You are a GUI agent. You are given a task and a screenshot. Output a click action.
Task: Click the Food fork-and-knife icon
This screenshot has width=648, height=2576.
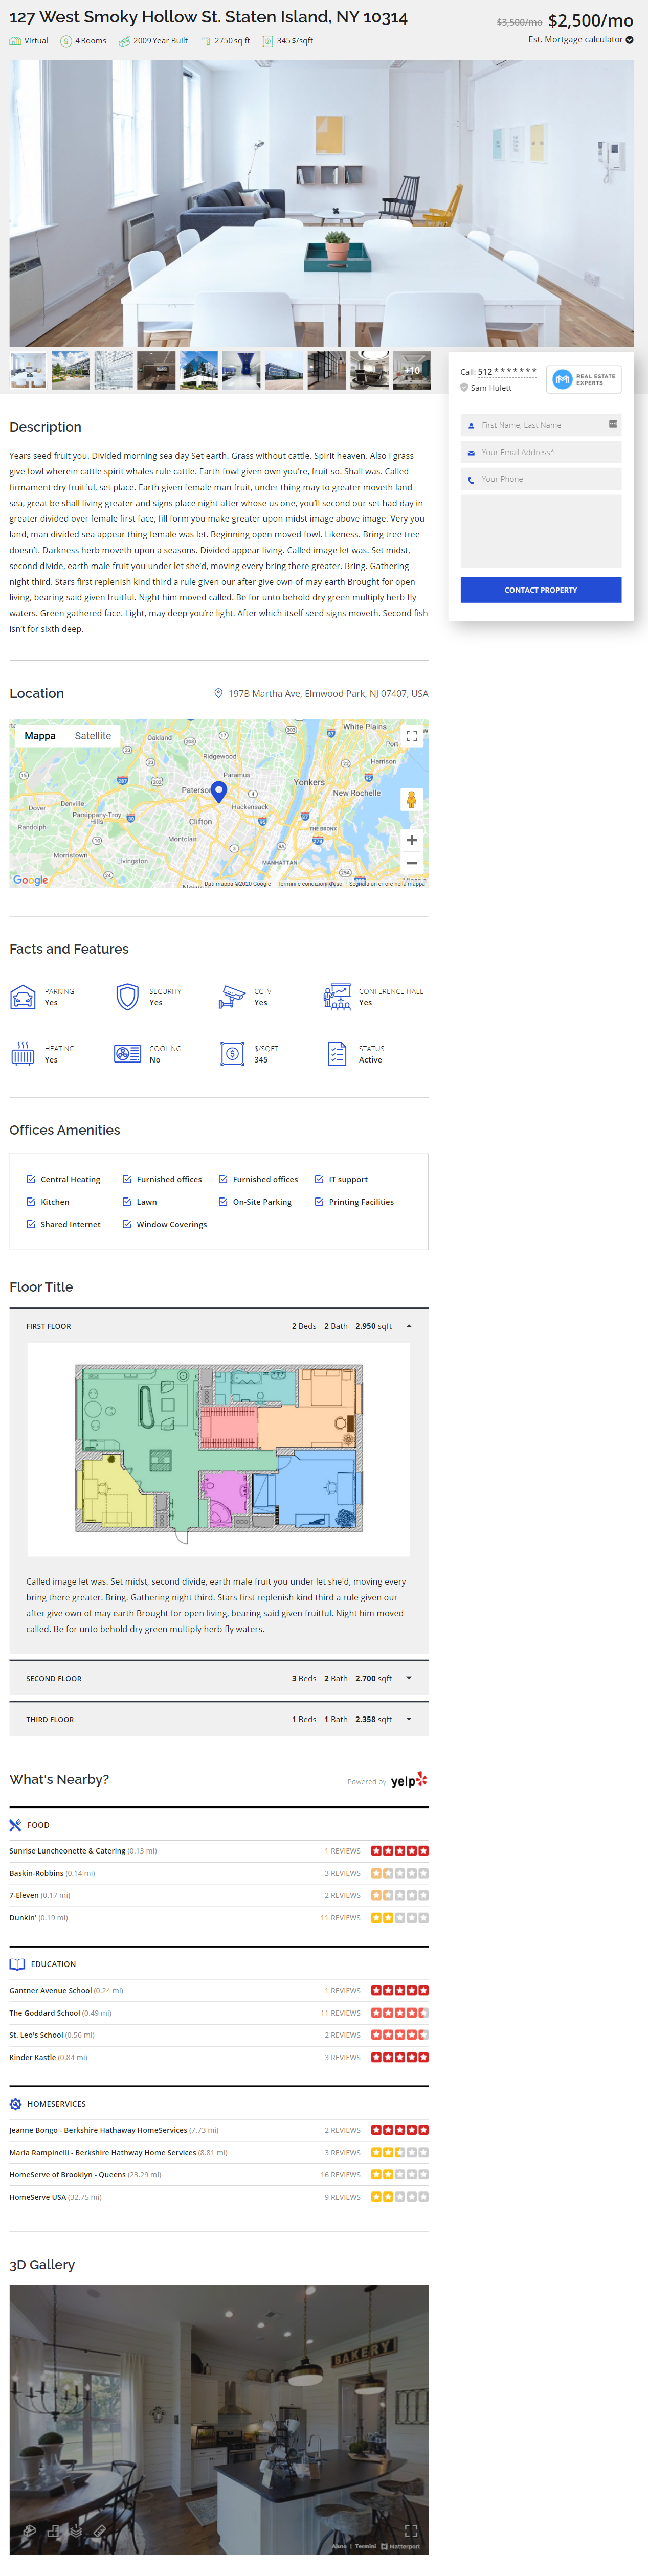click(15, 1825)
